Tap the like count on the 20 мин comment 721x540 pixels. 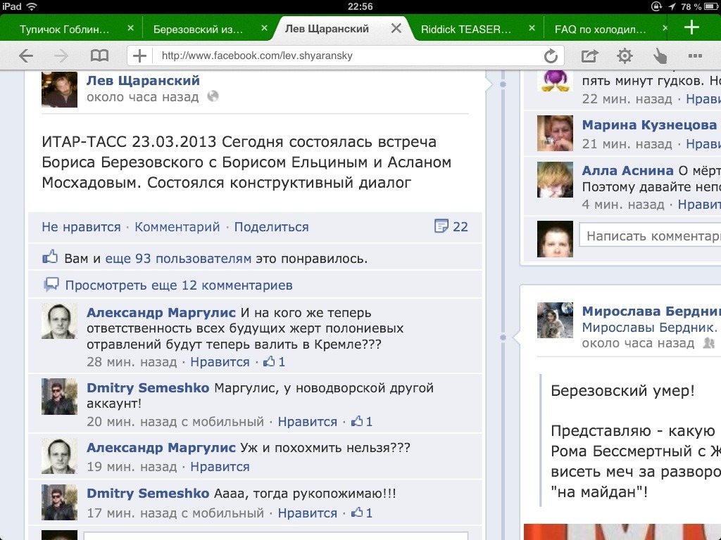(361, 422)
